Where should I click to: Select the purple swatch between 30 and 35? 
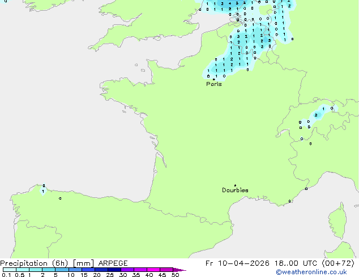127,270
